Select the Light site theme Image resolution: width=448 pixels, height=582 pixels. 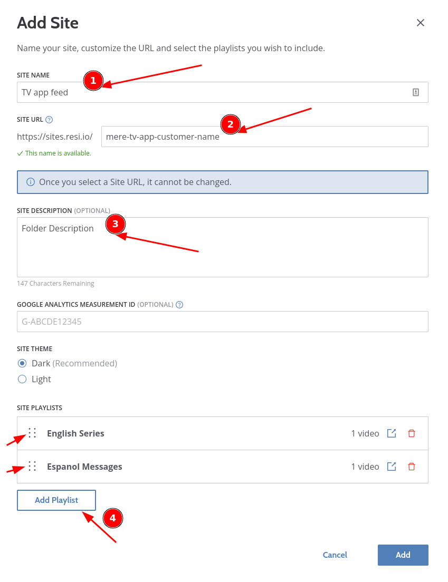point(22,379)
